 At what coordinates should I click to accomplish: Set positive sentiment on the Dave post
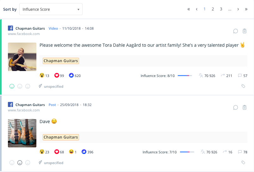[x=12, y=163]
